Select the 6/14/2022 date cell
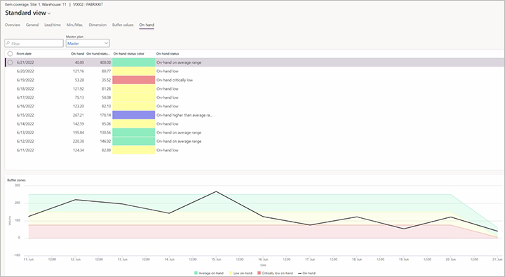Image resolution: width=505 pixels, height=277 pixels. pyautogui.click(x=25, y=123)
